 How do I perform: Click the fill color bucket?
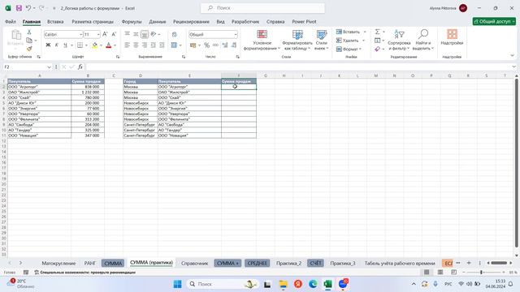(x=95, y=45)
